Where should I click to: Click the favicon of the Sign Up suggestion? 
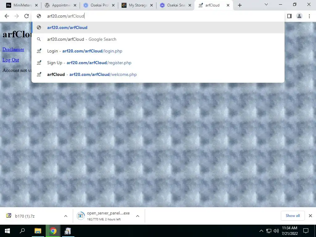[39, 62]
